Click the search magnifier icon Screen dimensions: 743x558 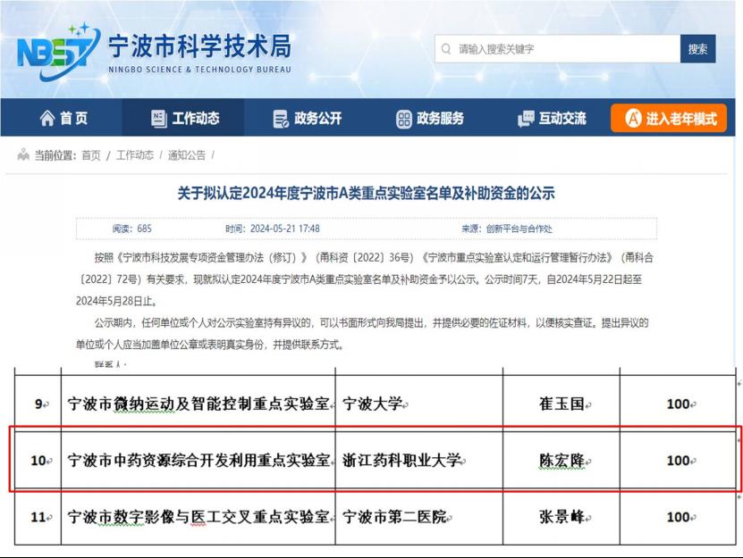445,49
